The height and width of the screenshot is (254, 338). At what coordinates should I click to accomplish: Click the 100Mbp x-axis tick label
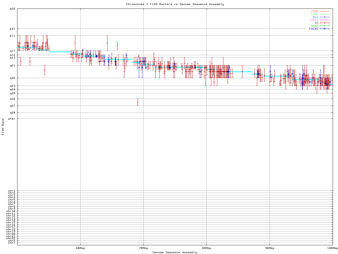click(x=332, y=248)
